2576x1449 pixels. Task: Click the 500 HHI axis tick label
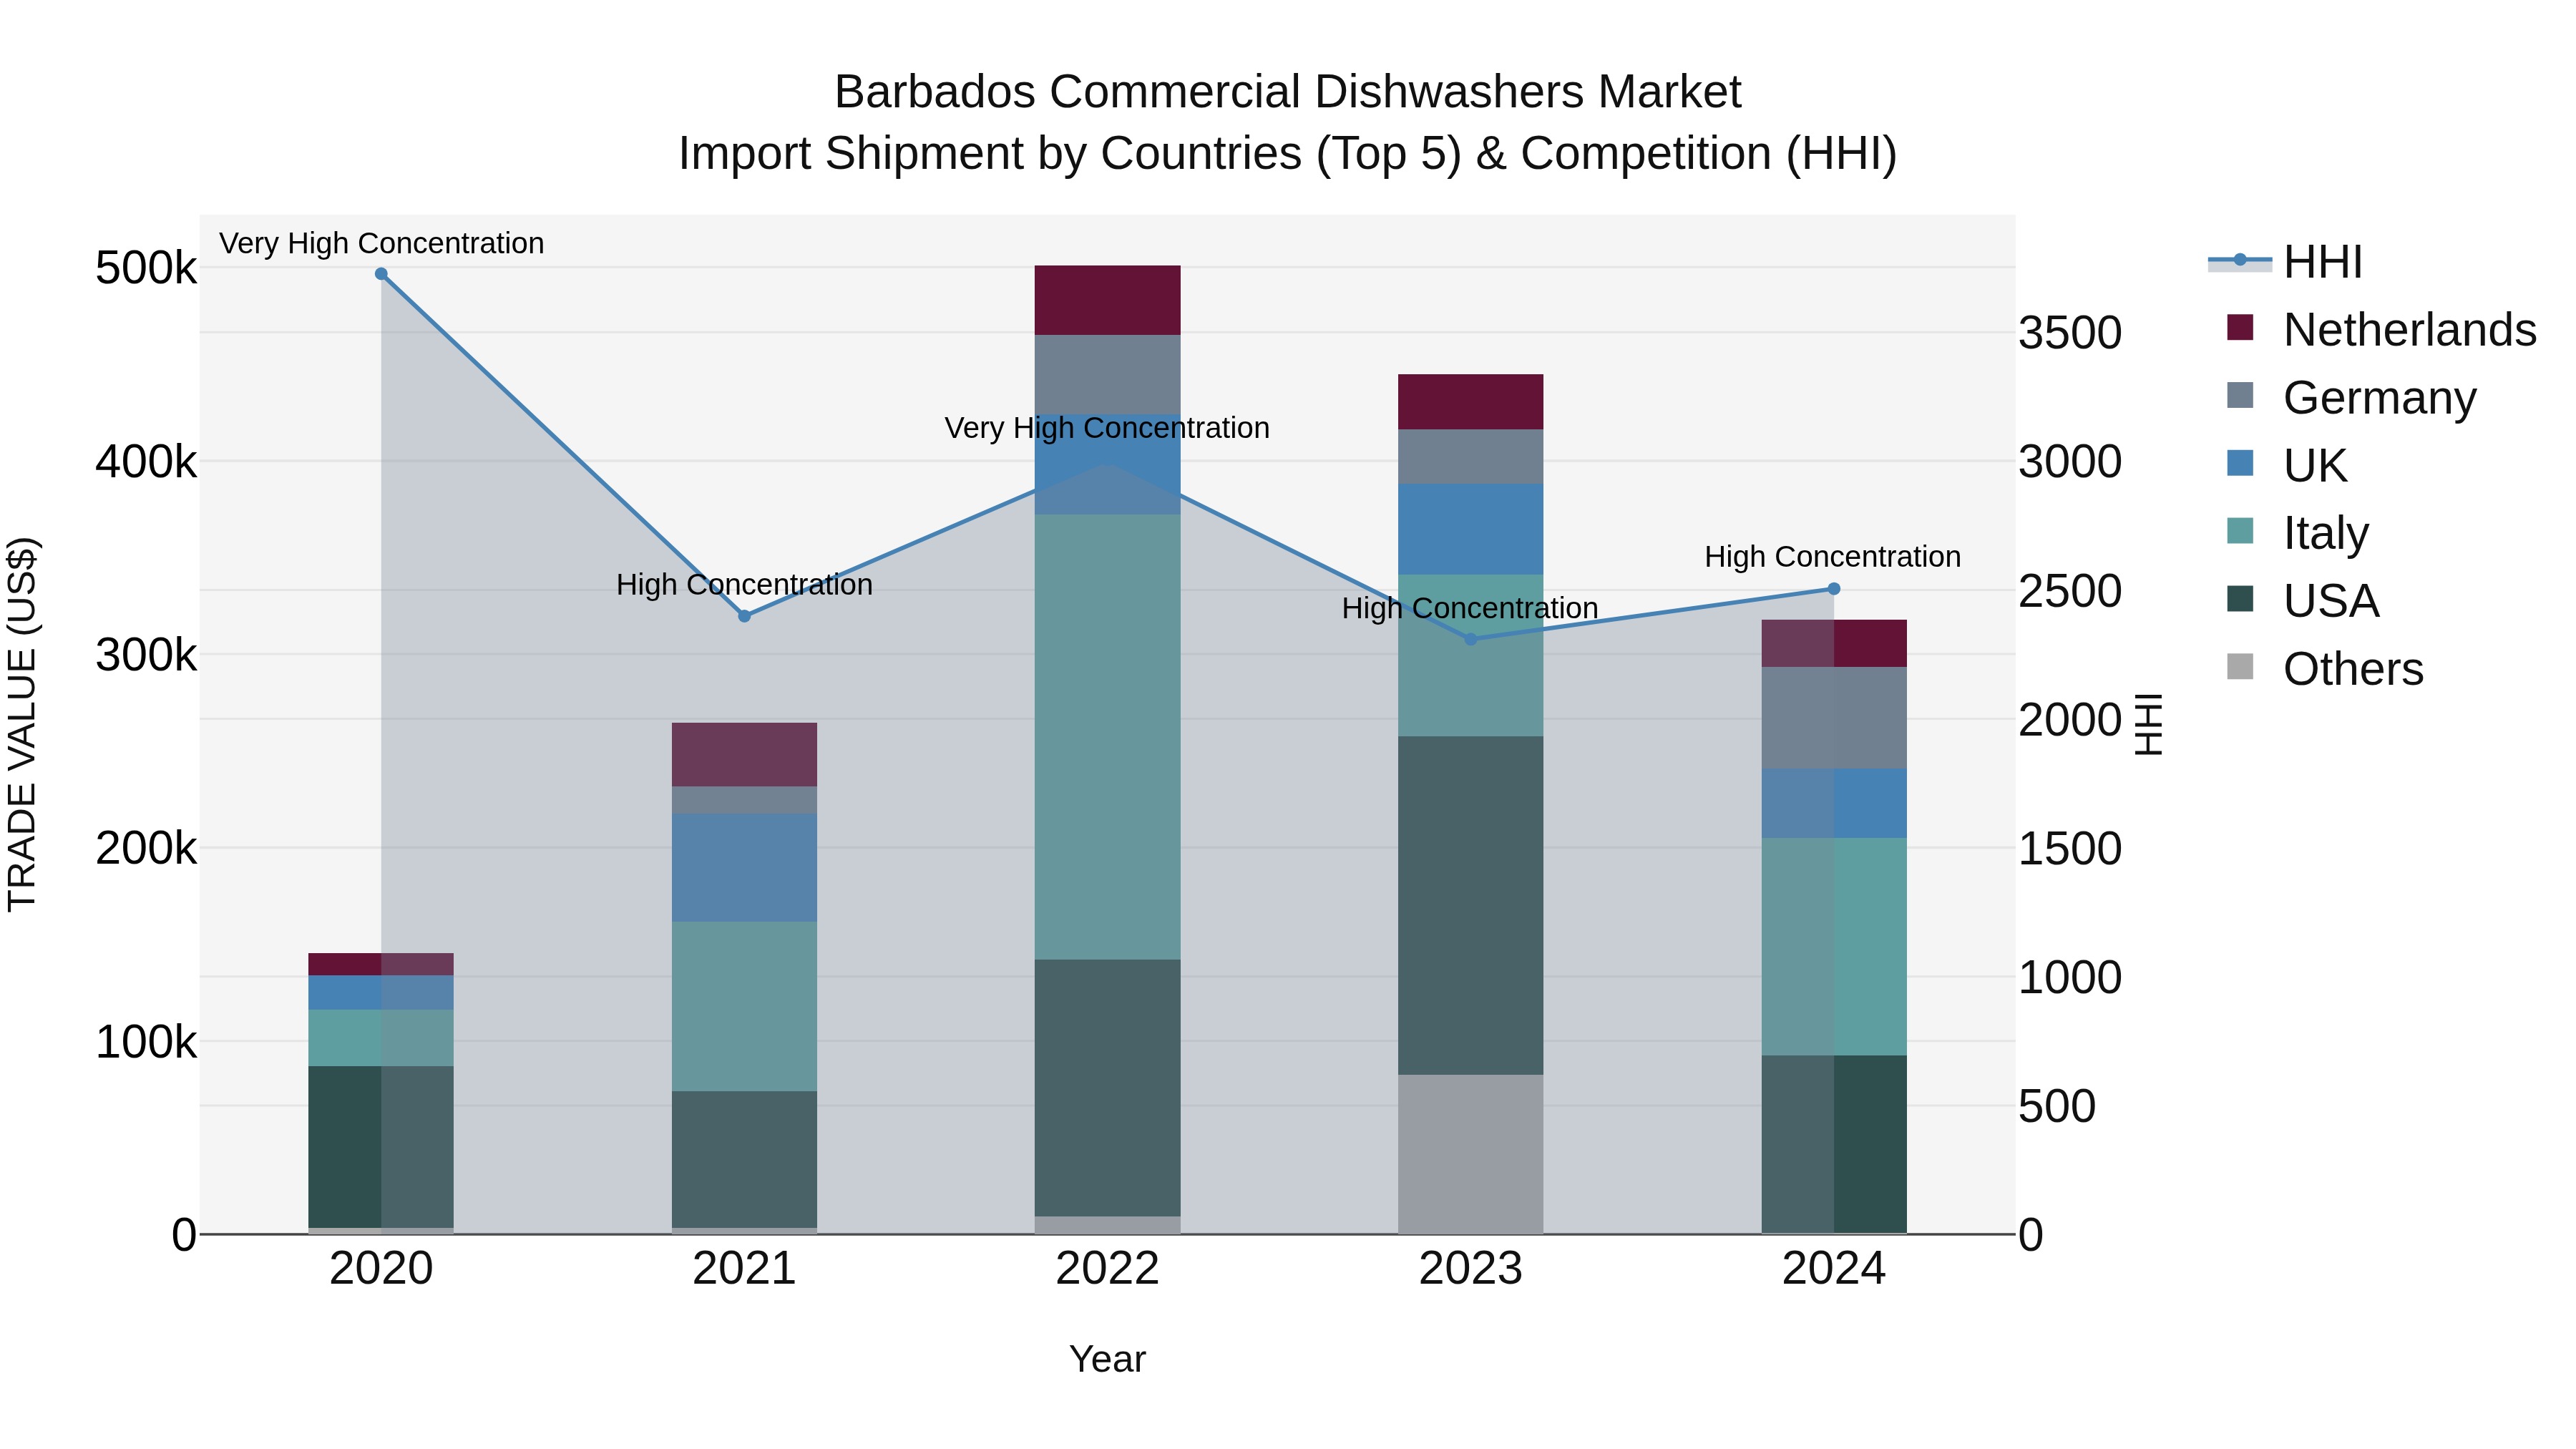click(x=2057, y=1107)
